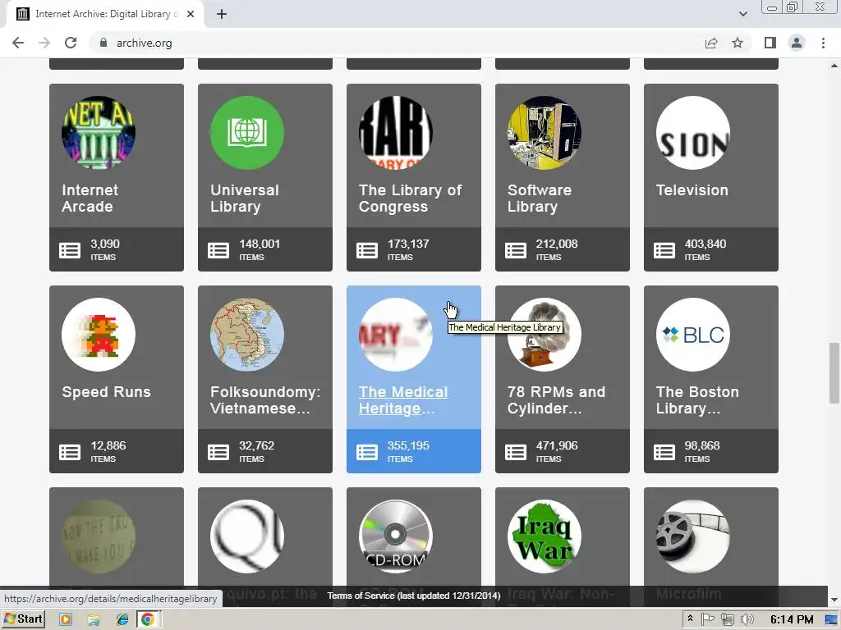Screen dimensions: 841x630
Task: Open the media player taskbar icon
Action: [x=66, y=620]
